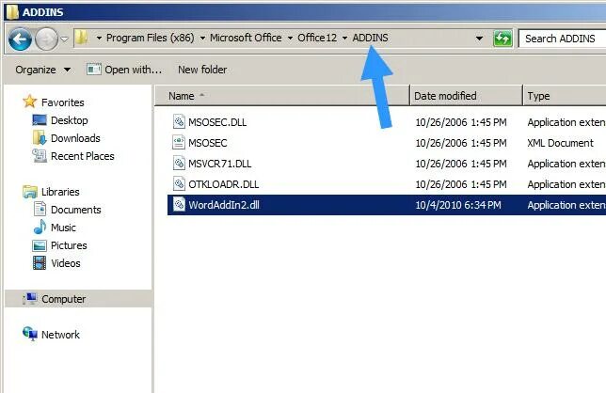Click the Downloads folder icon

[40, 138]
